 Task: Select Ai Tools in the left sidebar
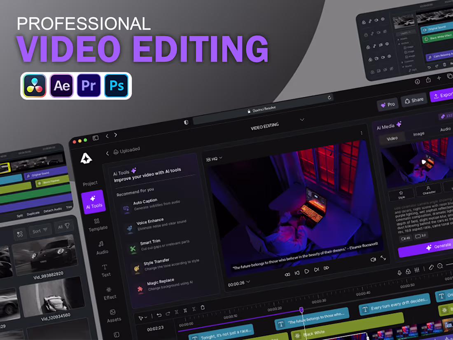[94, 202]
